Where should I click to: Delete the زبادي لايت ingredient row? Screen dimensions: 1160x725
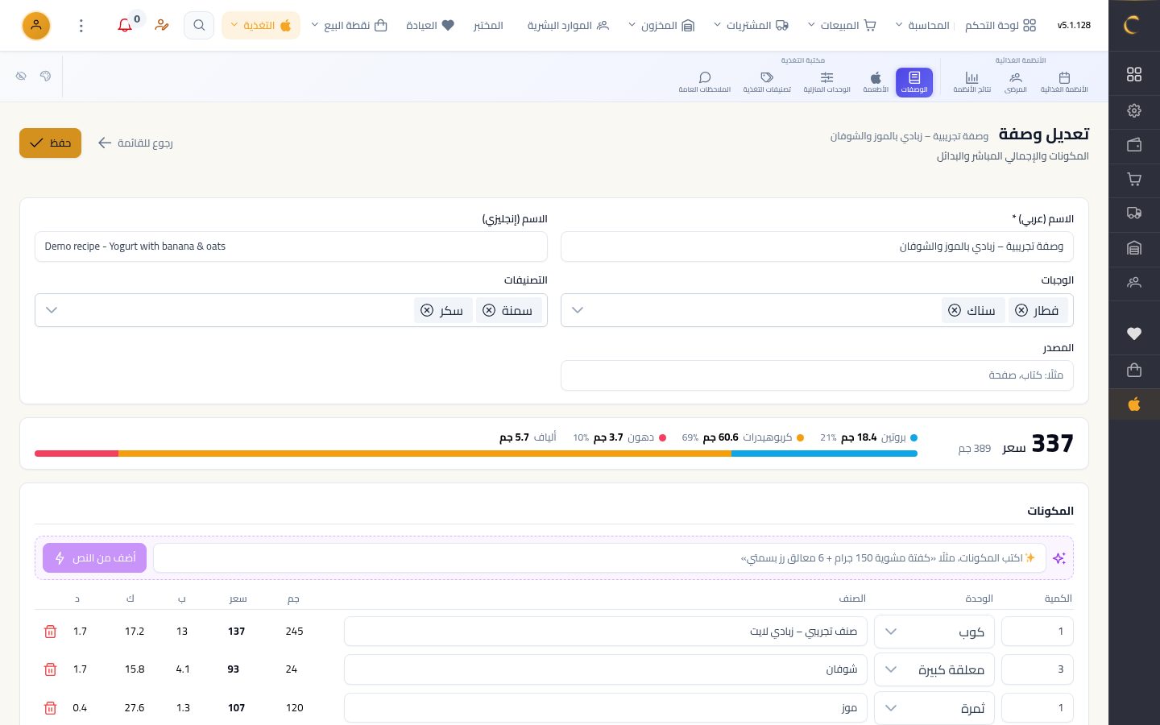coord(50,632)
